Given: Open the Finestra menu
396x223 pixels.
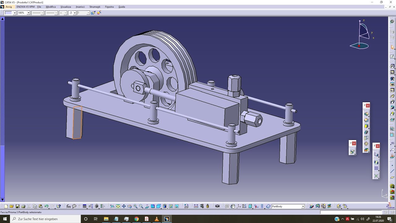Looking at the screenshot, I should tap(109, 7).
